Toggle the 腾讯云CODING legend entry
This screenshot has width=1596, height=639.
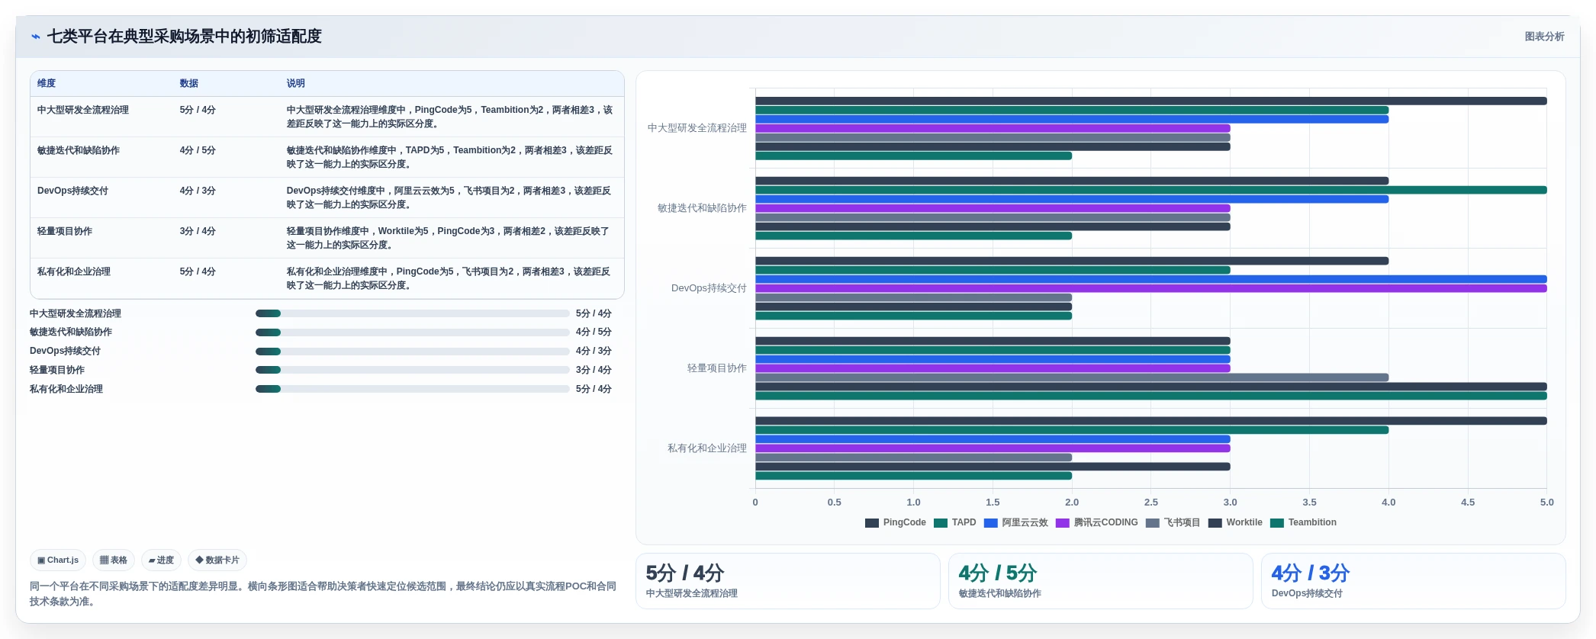[x=1096, y=523]
